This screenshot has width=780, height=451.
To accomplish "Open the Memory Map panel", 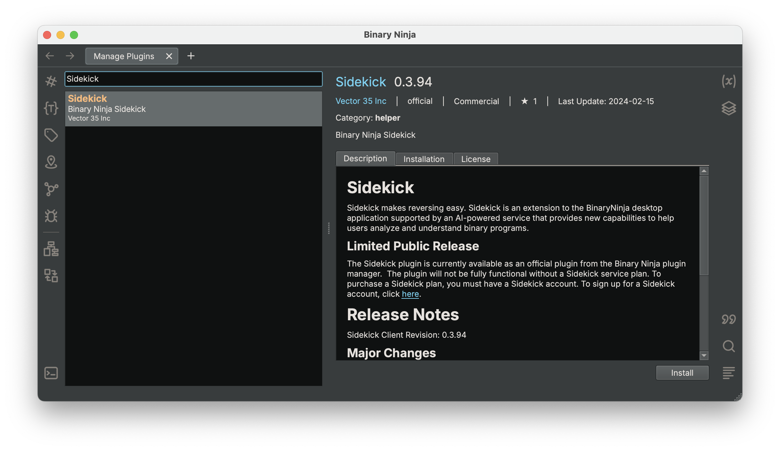I will tap(51, 162).
